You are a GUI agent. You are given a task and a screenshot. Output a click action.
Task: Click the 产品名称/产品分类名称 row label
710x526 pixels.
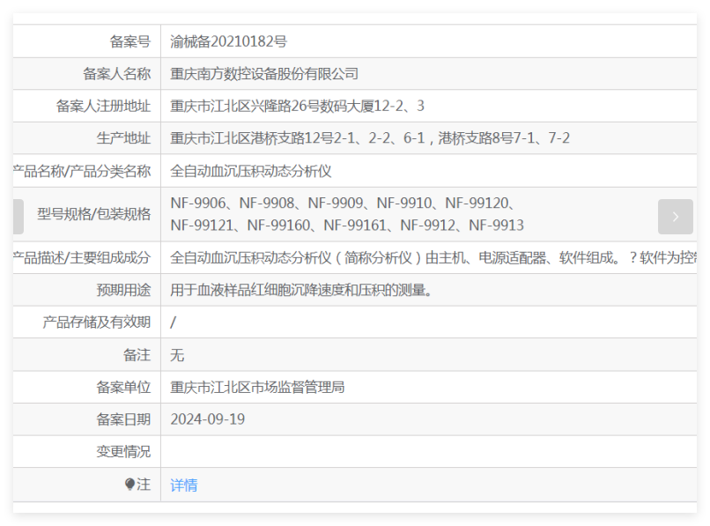click(82, 171)
